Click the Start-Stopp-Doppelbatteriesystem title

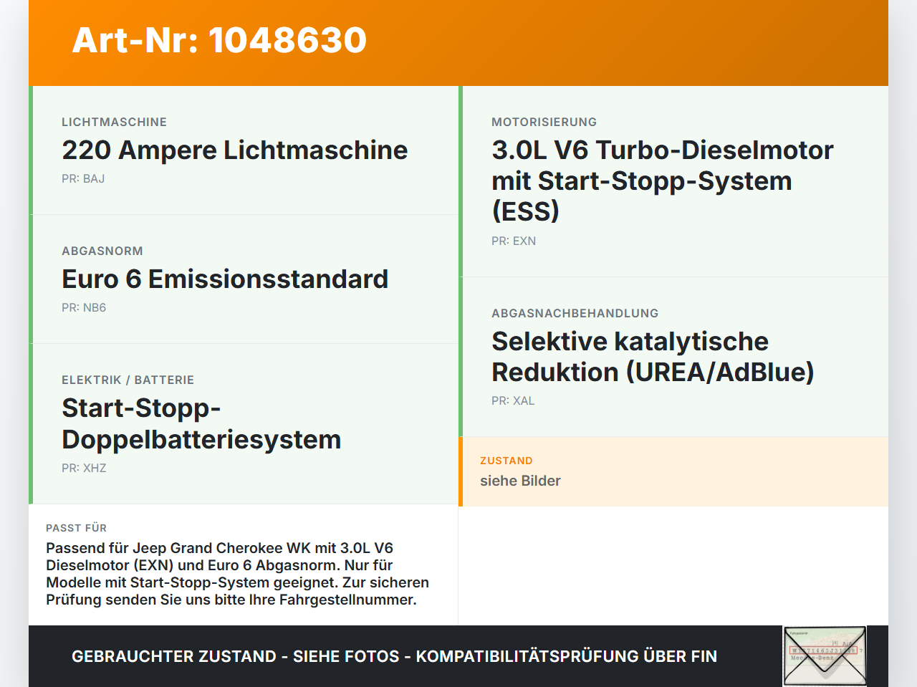tap(201, 423)
